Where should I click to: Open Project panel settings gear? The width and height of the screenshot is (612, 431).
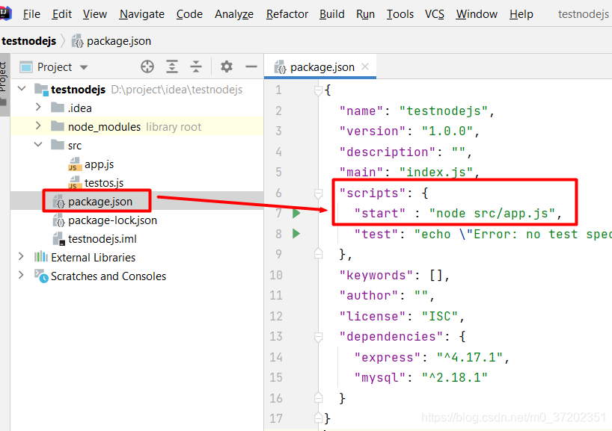tap(226, 66)
